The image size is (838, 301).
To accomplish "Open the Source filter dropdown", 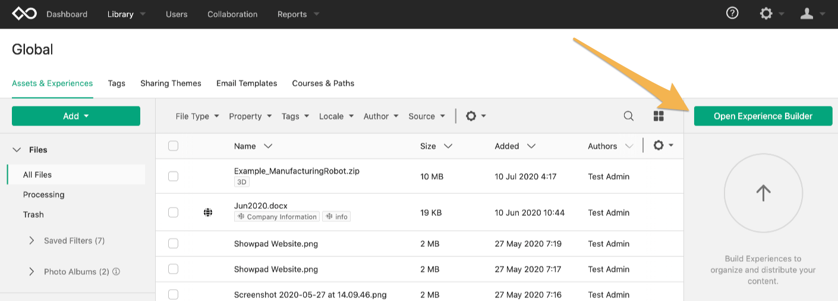I will (427, 116).
